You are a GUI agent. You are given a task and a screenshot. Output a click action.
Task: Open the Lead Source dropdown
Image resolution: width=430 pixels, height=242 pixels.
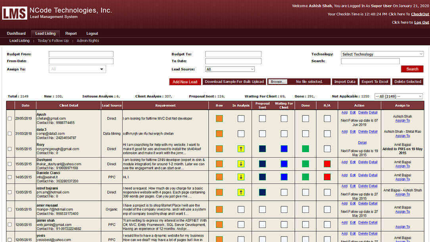coord(230,69)
